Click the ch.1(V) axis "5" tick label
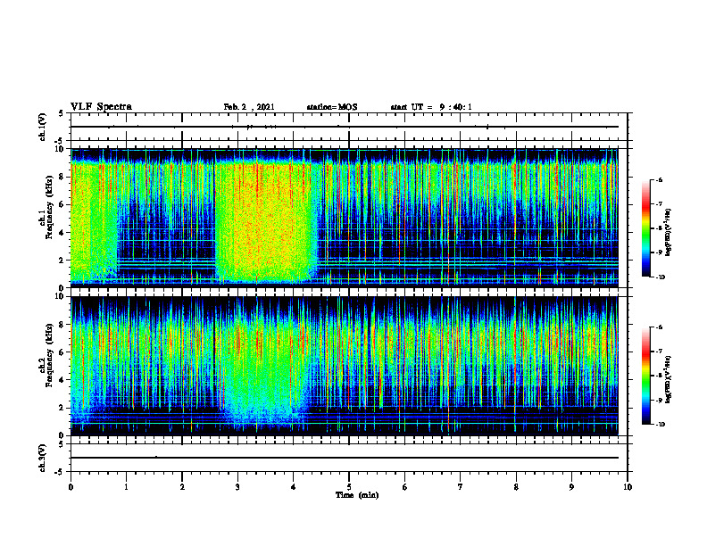 pos(61,113)
